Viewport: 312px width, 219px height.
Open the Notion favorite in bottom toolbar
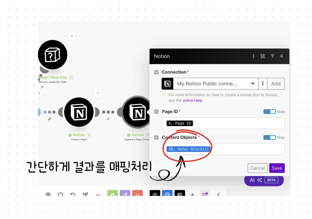click(x=180, y=193)
